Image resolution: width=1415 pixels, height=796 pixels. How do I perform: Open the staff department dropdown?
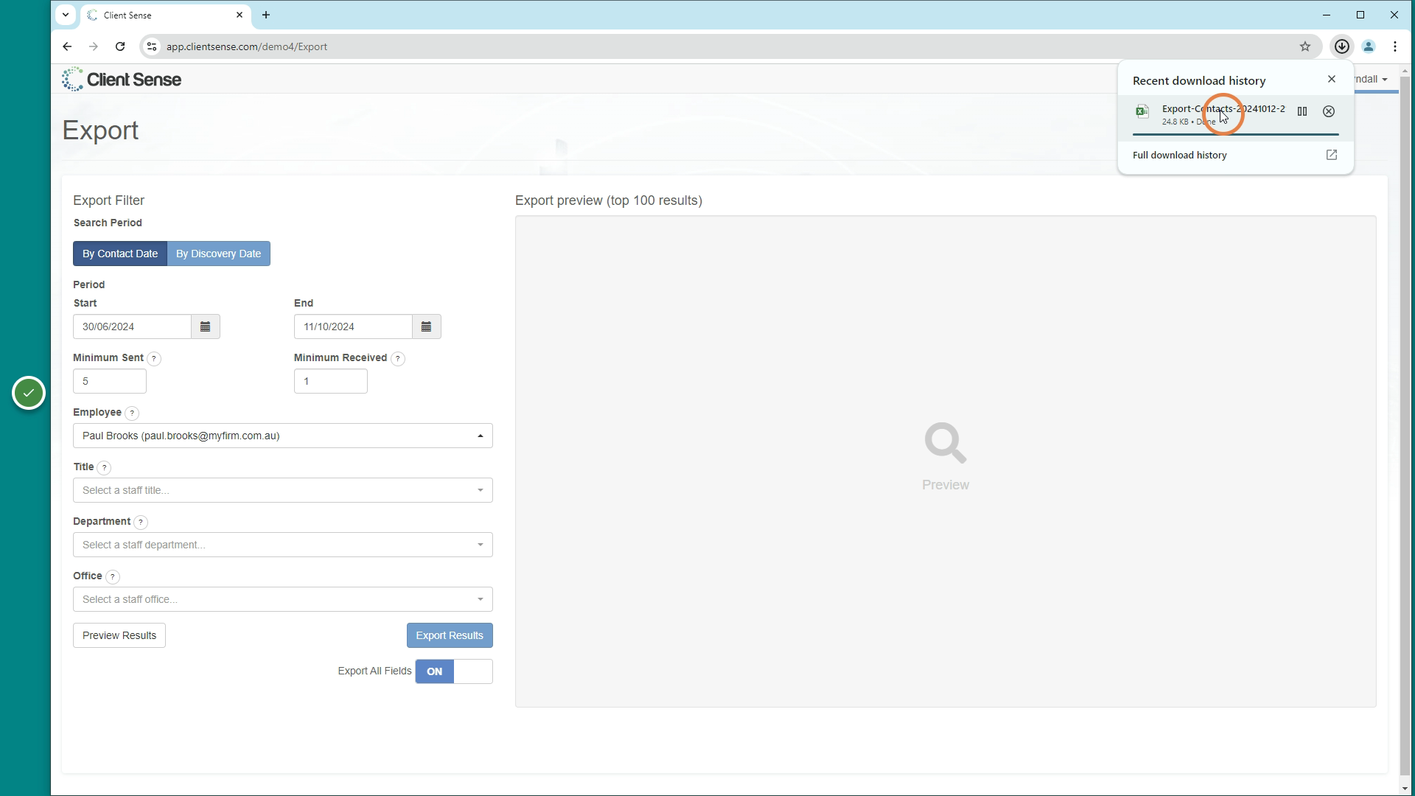pyautogui.click(x=283, y=545)
